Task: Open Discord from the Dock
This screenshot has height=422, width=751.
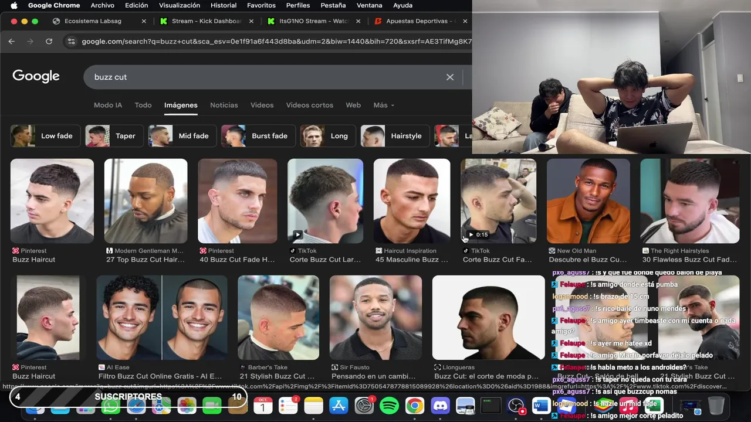Action: pyautogui.click(x=440, y=405)
